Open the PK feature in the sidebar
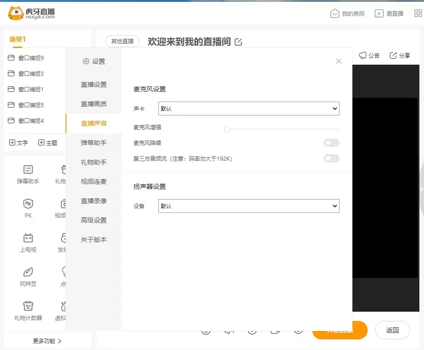The image size is (424, 350). 28,208
